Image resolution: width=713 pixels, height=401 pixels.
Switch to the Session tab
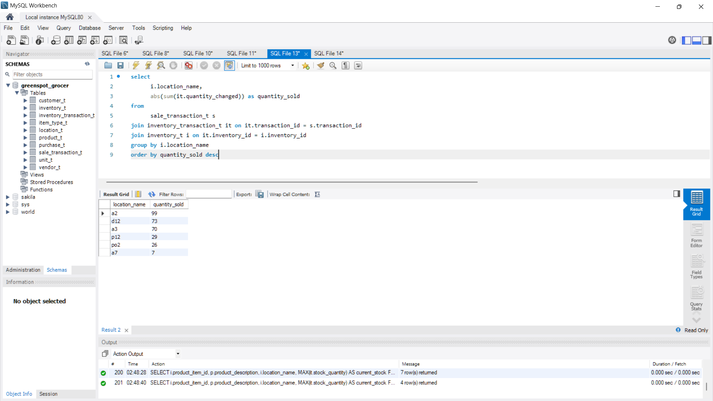48,394
